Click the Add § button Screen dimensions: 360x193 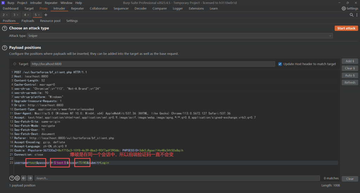click(349, 61)
